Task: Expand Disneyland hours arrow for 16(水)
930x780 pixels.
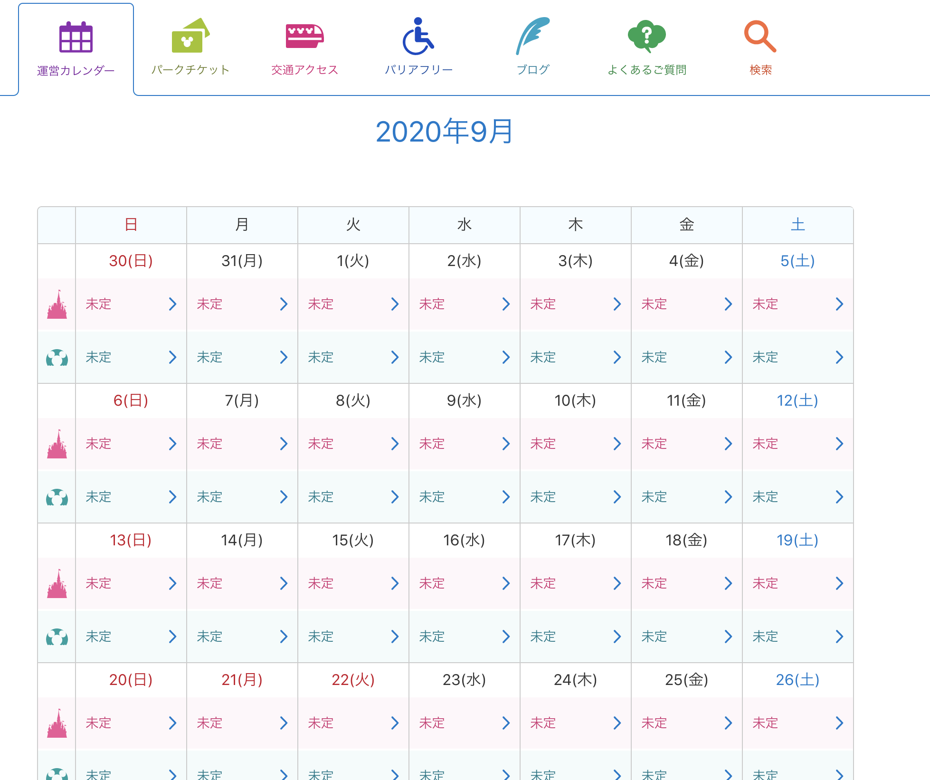Action: point(506,584)
